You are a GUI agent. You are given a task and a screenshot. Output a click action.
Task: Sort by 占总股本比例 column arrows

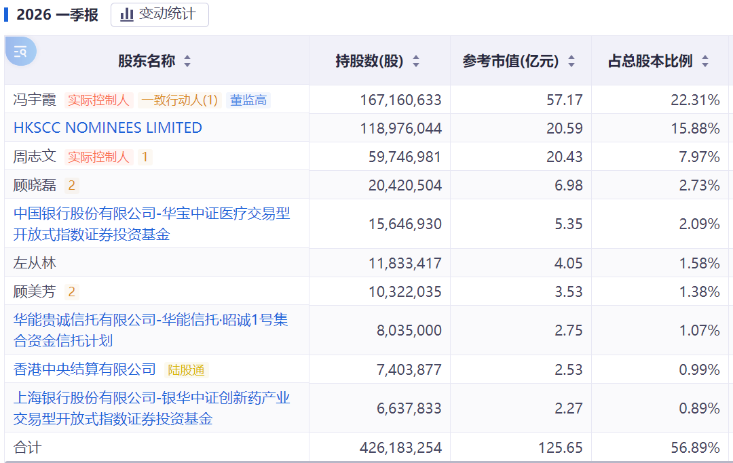point(705,61)
